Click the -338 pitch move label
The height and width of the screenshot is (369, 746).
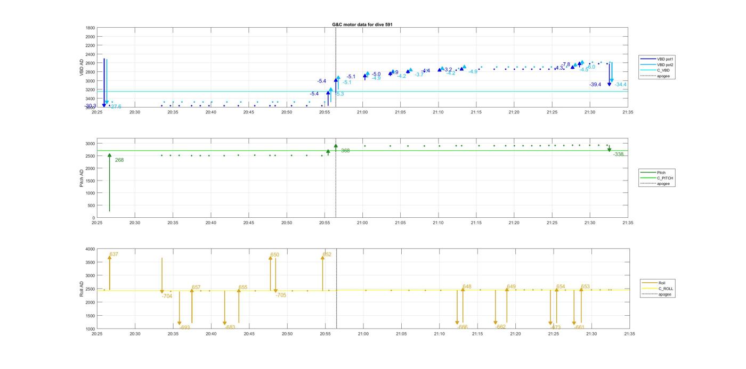coord(618,154)
